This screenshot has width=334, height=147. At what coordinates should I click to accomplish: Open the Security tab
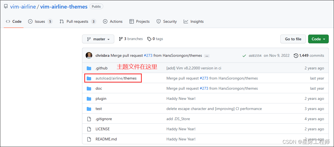167,21
